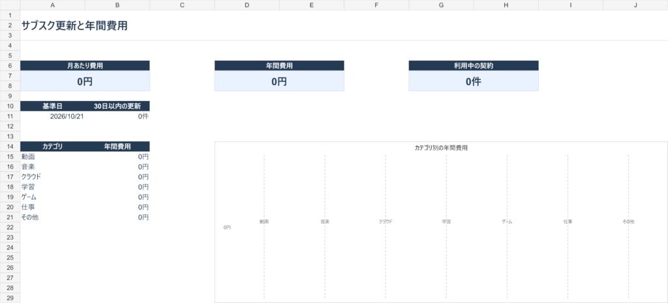Select row 1 header
The height and width of the screenshot is (303, 668).
coord(10,16)
